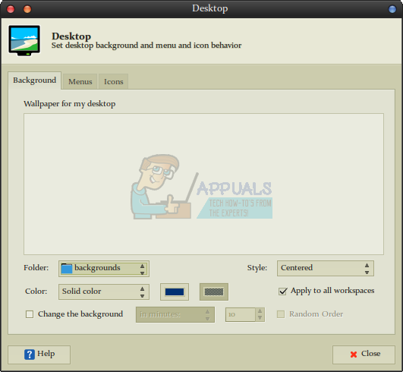The height and width of the screenshot is (372, 403).
Task: Open the second patterned color swatch
Action: coord(214,292)
